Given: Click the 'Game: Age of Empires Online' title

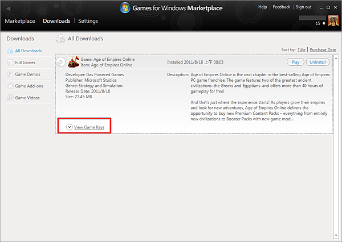Looking at the screenshot, I should click(108, 59).
